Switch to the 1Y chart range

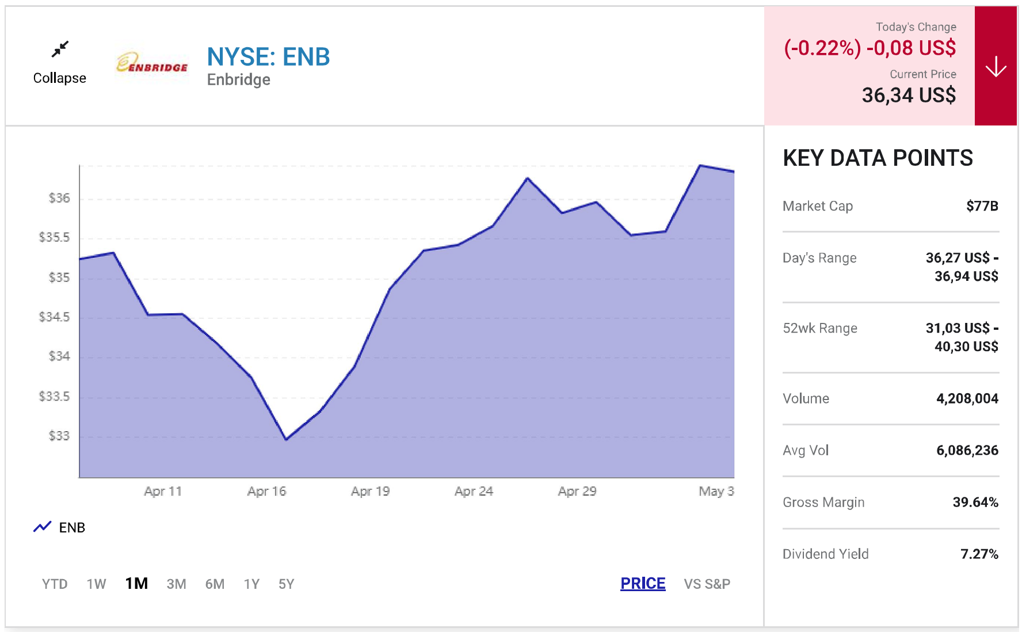(251, 584)
